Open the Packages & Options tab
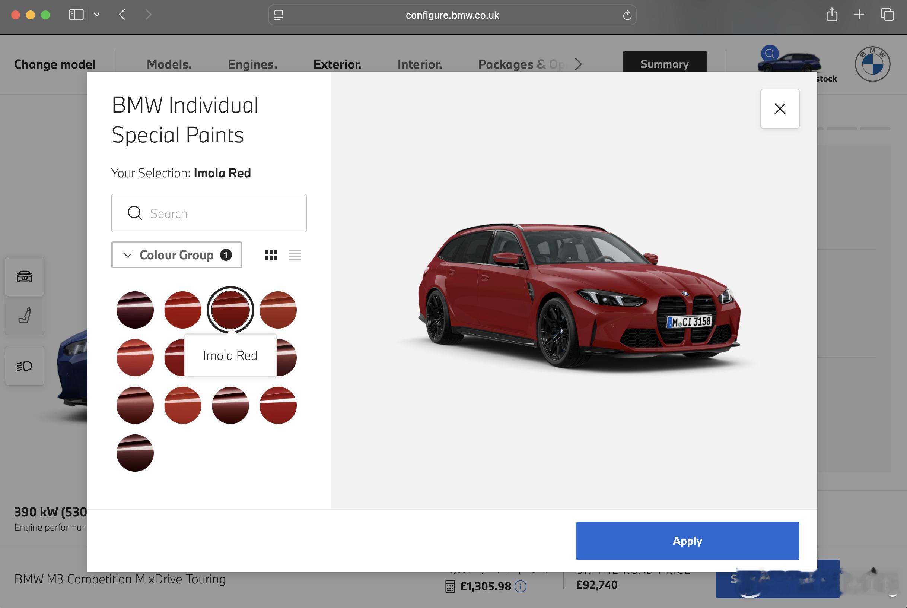907x608 pixels. click(x=521, y=64)
